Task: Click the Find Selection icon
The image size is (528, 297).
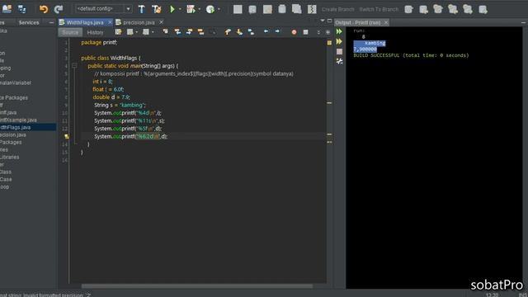Action: [x=165, y=31]
